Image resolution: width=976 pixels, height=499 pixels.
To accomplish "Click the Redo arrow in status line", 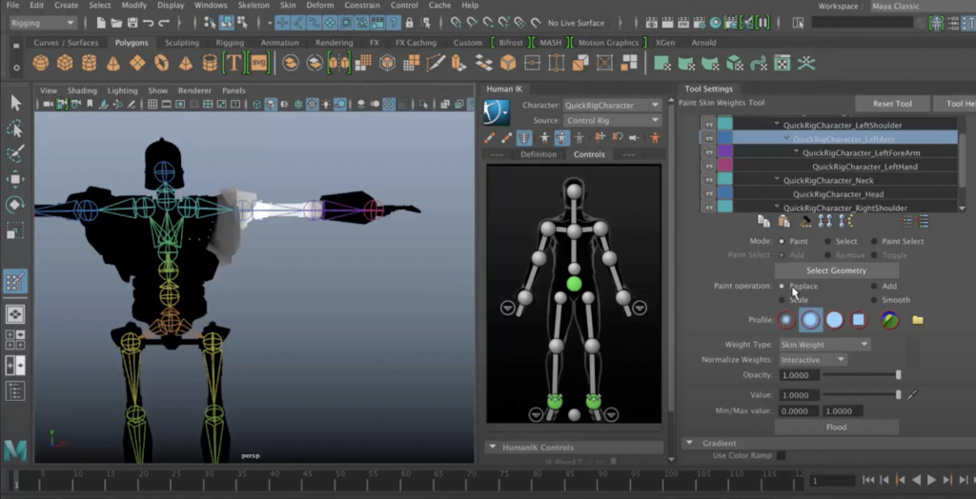I will (164, 23).
